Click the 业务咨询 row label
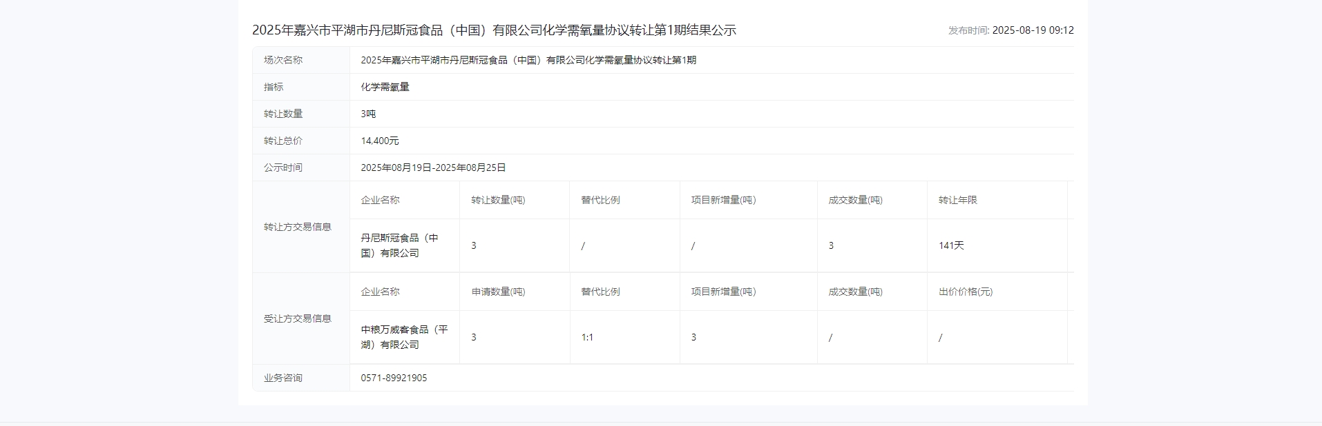This screenshot has height=426, width=1322. pos(283,378)
